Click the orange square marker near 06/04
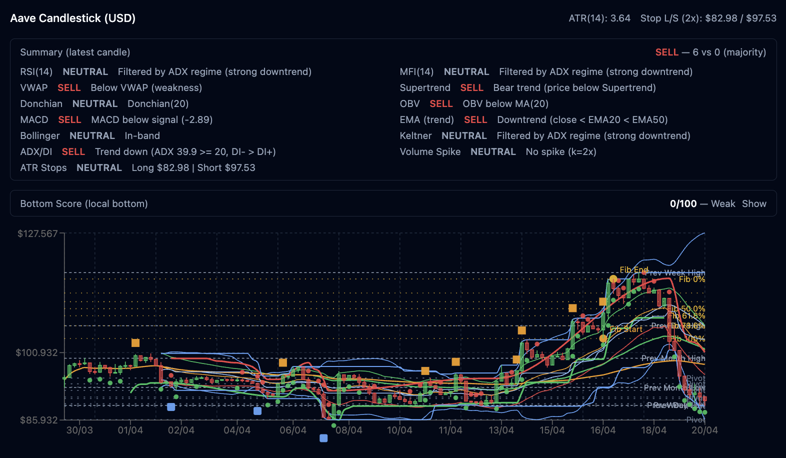This screenshot has height=458, width=786. point(283,362)
